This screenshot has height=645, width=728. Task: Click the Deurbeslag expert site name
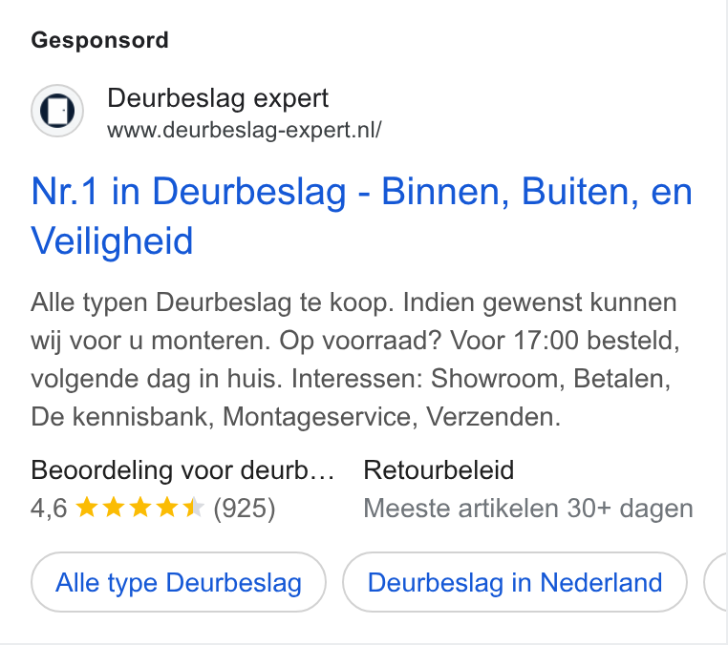tap(218, 98)
